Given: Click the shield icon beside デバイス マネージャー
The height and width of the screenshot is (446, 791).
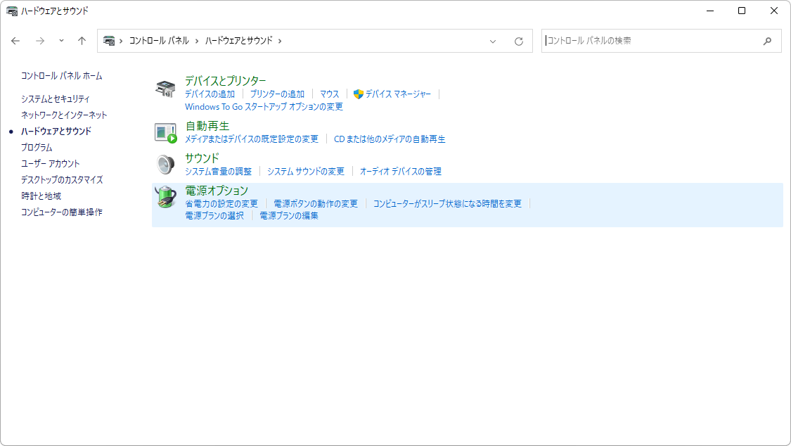Looking at the screenshot, I should point(358,94).
